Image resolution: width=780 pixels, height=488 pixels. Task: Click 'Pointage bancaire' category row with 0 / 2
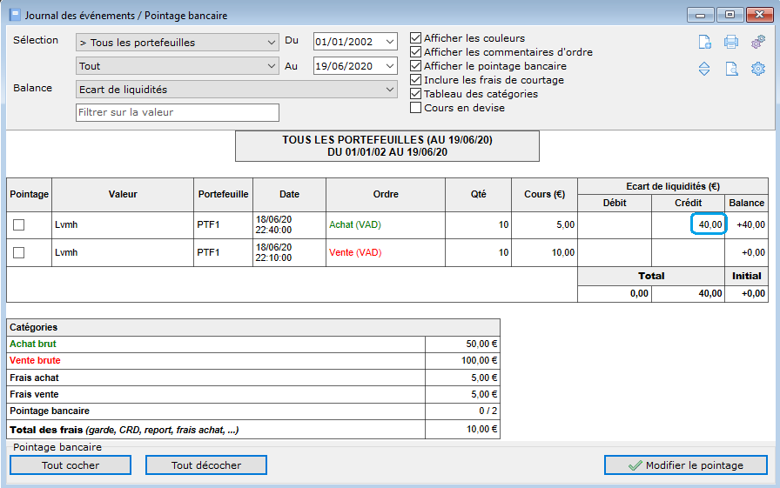pos(253,411)
